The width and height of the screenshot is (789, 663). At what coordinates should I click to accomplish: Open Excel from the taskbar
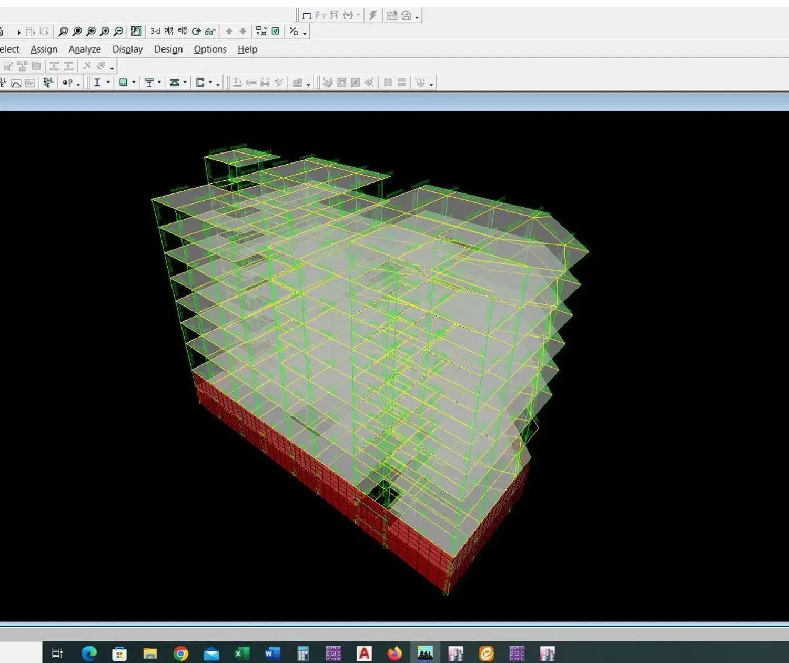241,654
